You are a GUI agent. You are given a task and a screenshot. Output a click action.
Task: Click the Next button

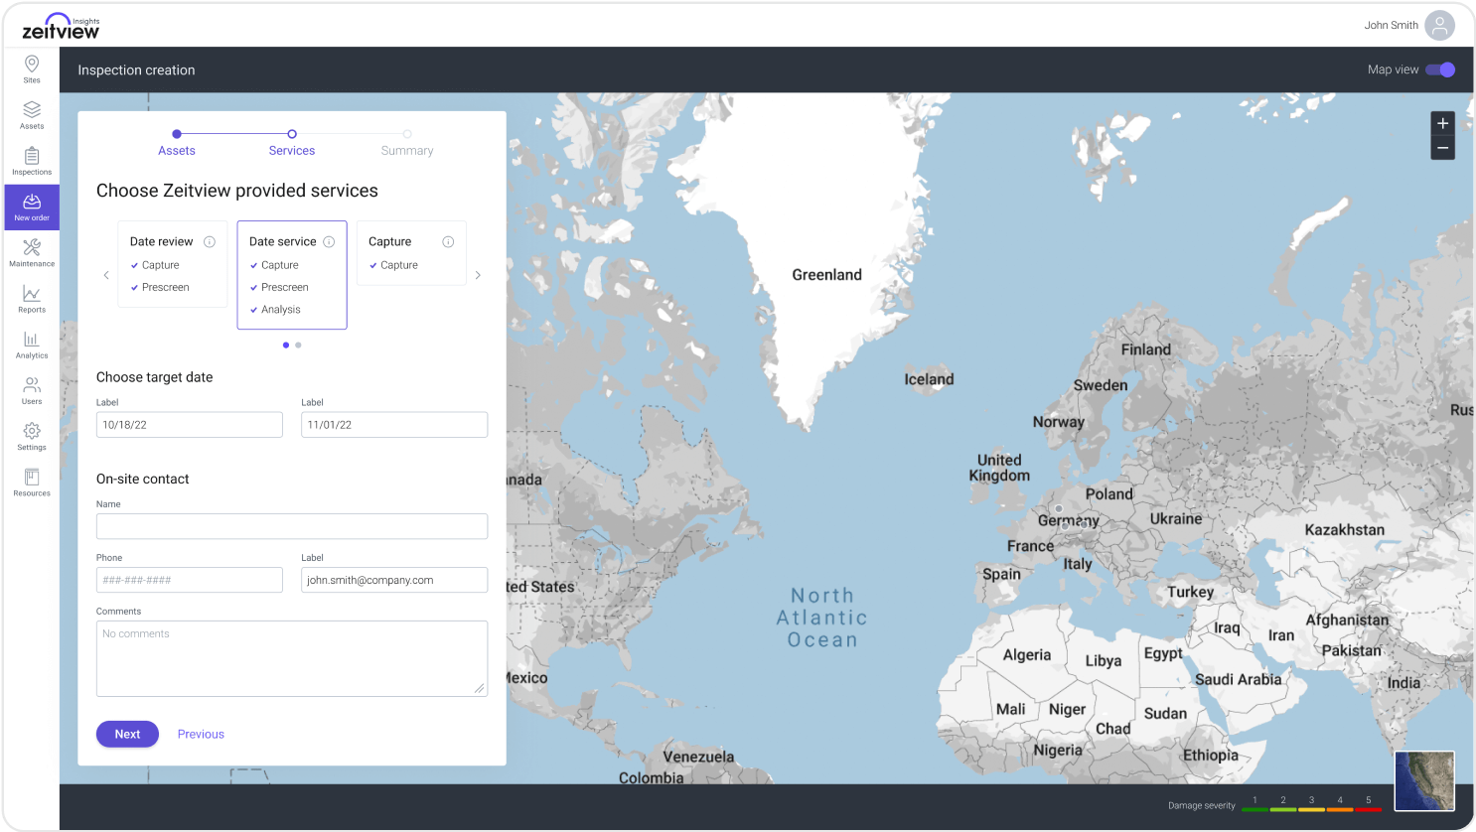tap(127, 734)
